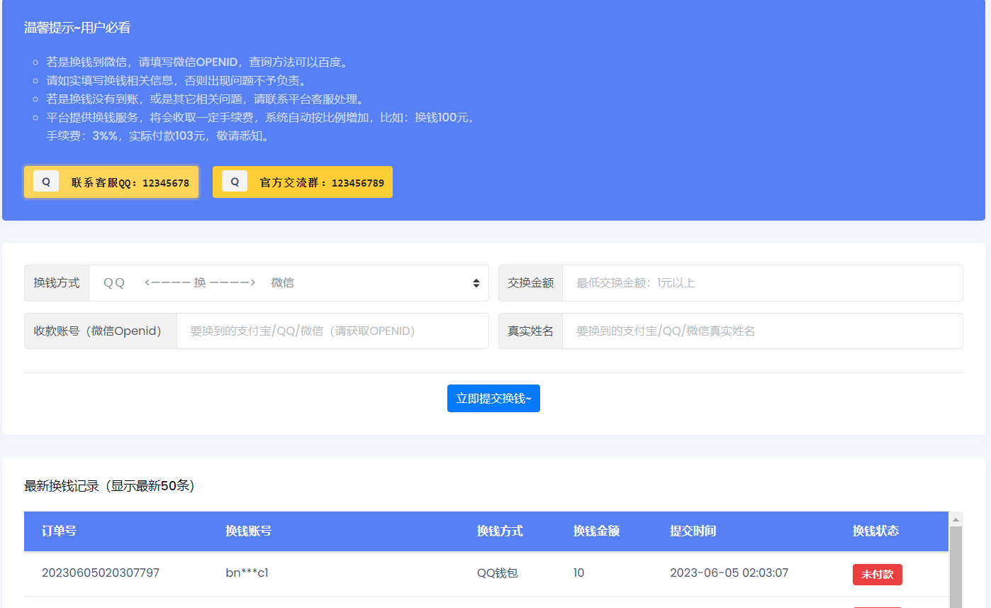This screenshot has width=991, height=608.
Task: Focus the 收款账号 Openid input field
Action: [x=333, y=331]
